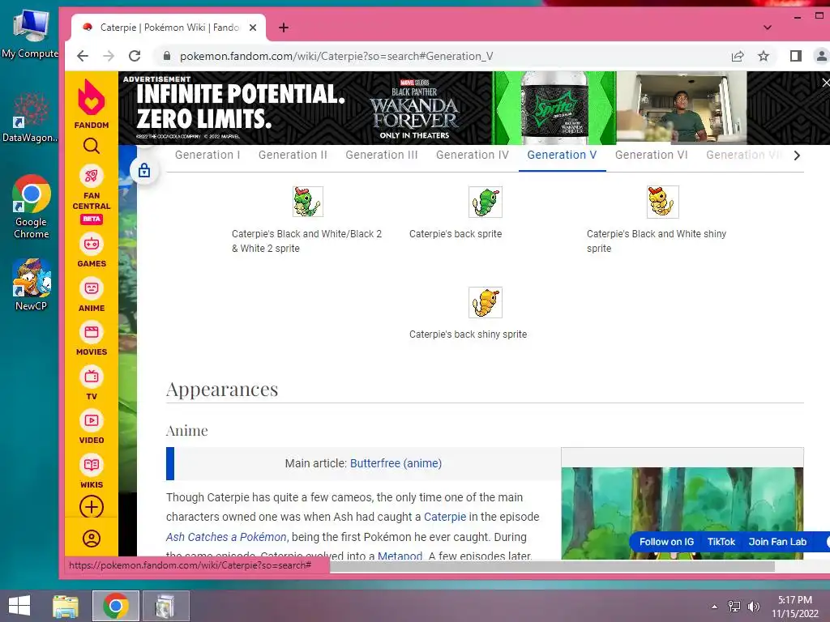The height and width of the screenshot is (622, 830).
Task: Open network icon in system tray
Action: [734, 606]
